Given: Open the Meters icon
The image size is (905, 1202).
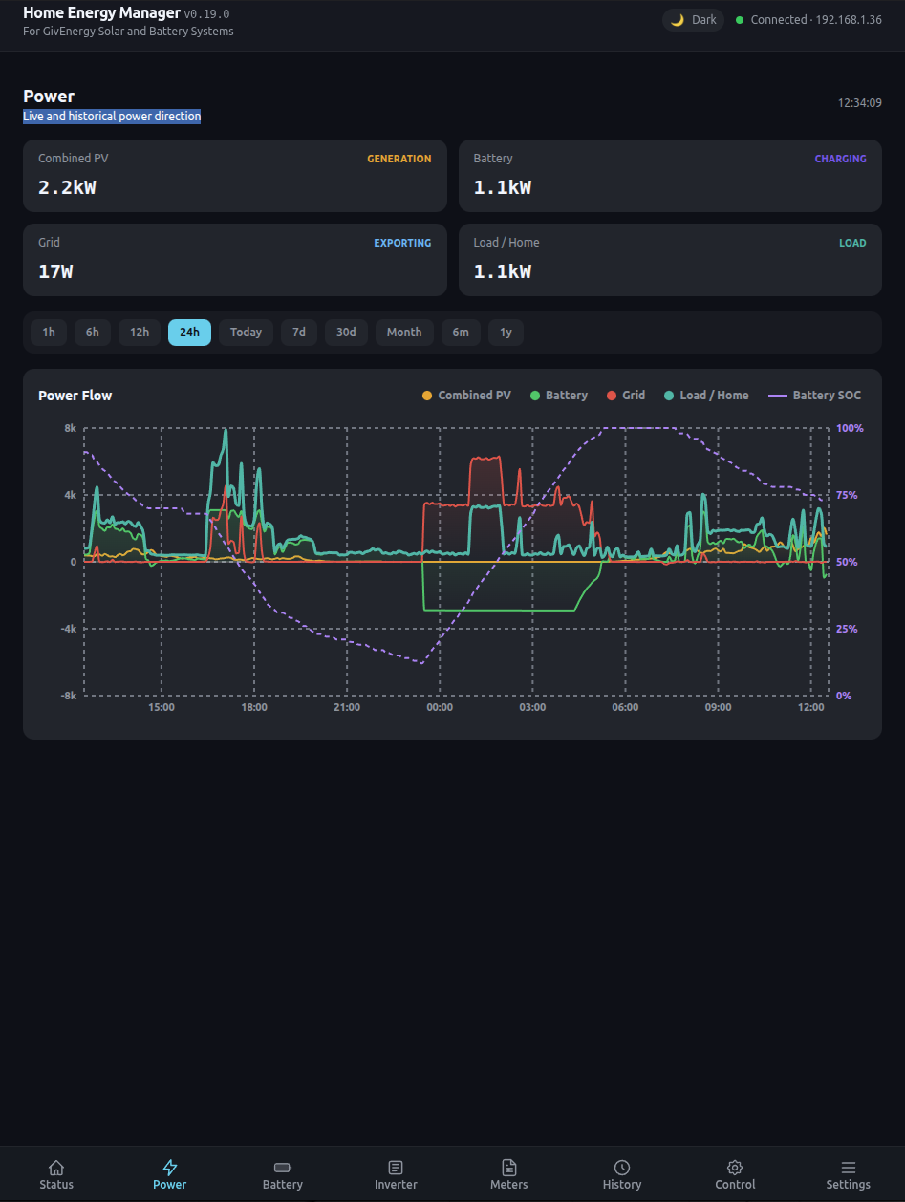Looking at the screenshot, I should click(x=509, y=1168).
